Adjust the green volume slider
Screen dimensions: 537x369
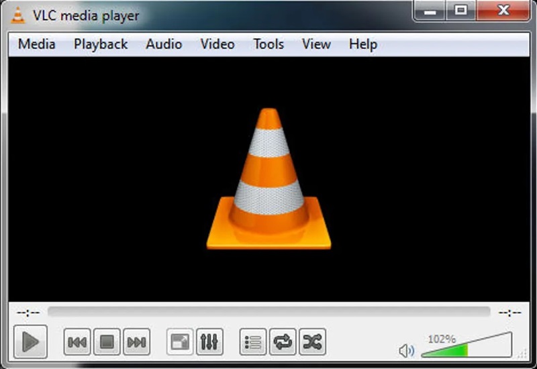(467, 346)
